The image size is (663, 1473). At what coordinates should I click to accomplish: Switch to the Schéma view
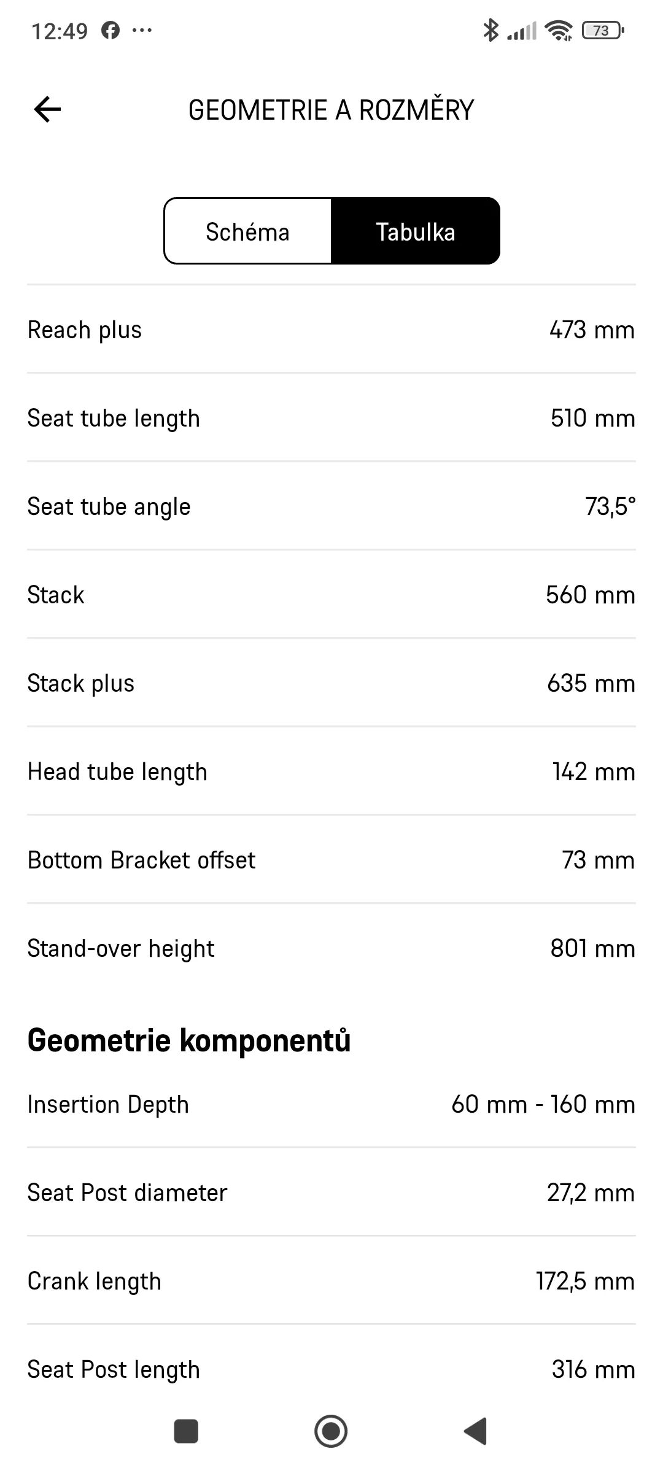click(248, 231)
